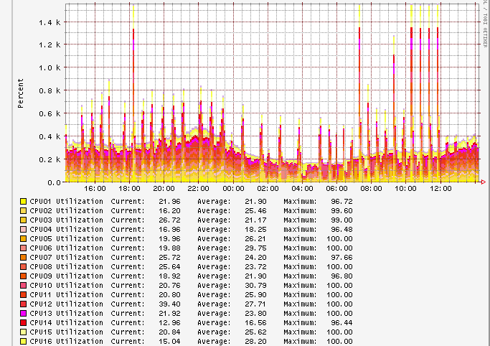Select the 'CPU02 Utilization' legend label

[66, 210]
